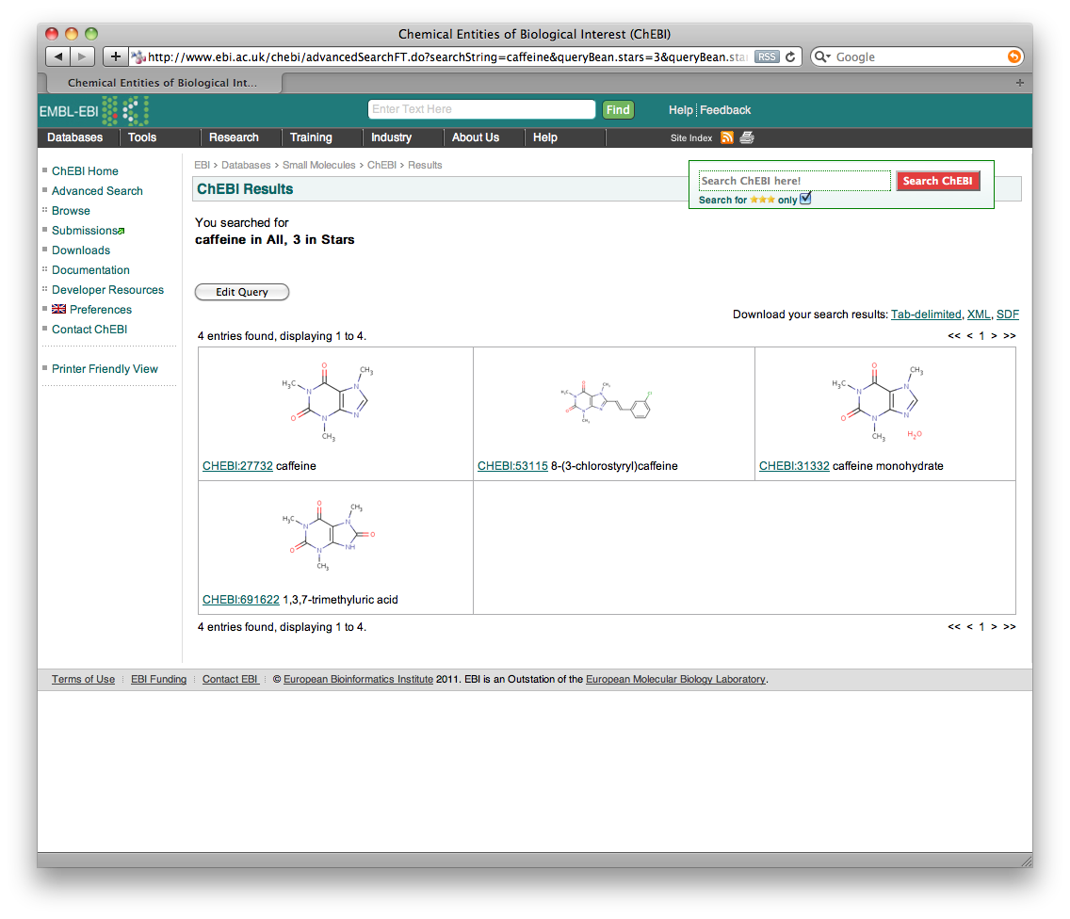Open the CHEBI:27732 caffeine link
Screen dimensions: 1070x919
pos(237,466)
